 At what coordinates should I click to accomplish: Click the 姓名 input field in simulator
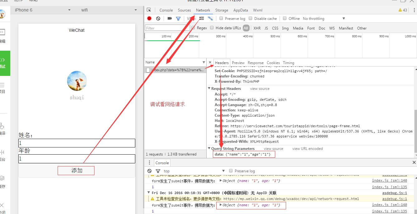(77, 143)
